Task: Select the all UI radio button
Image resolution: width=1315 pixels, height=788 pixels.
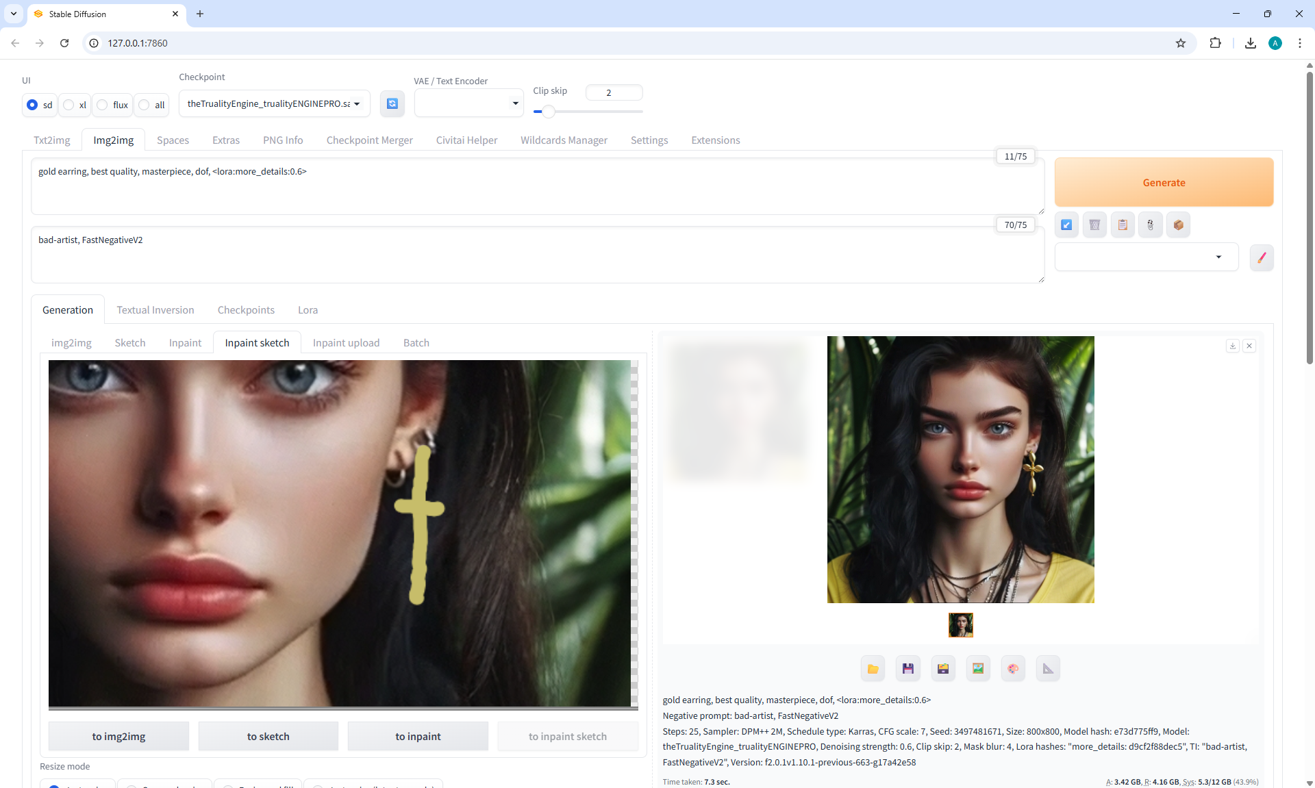Action: (x=145, y=105)
